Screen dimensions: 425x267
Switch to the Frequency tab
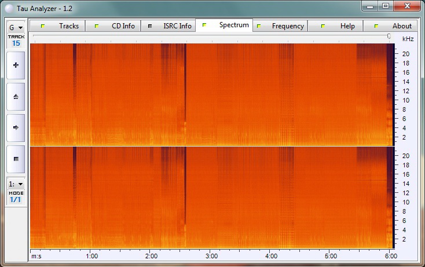pos(280,26)
